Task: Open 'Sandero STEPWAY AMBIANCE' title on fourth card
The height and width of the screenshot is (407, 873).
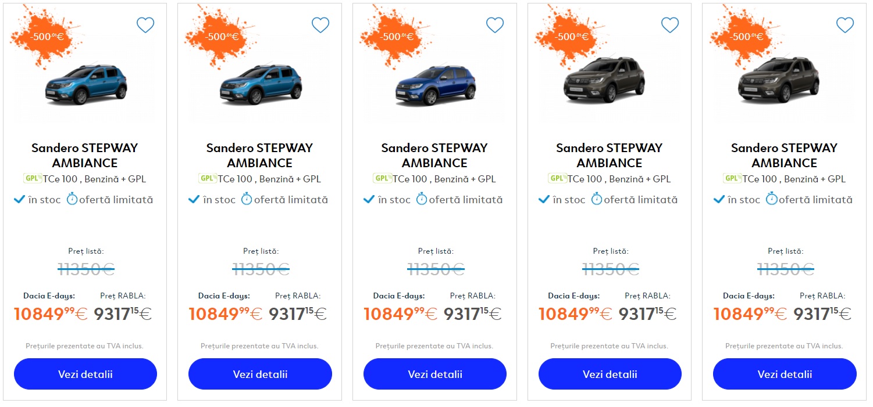Action: click(609, 155)
